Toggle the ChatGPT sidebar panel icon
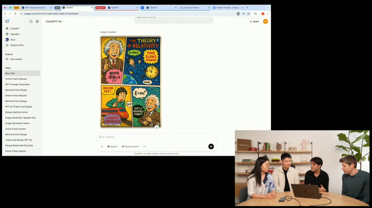The height and width of the screenshot is (208, 372). pos(7,21)
